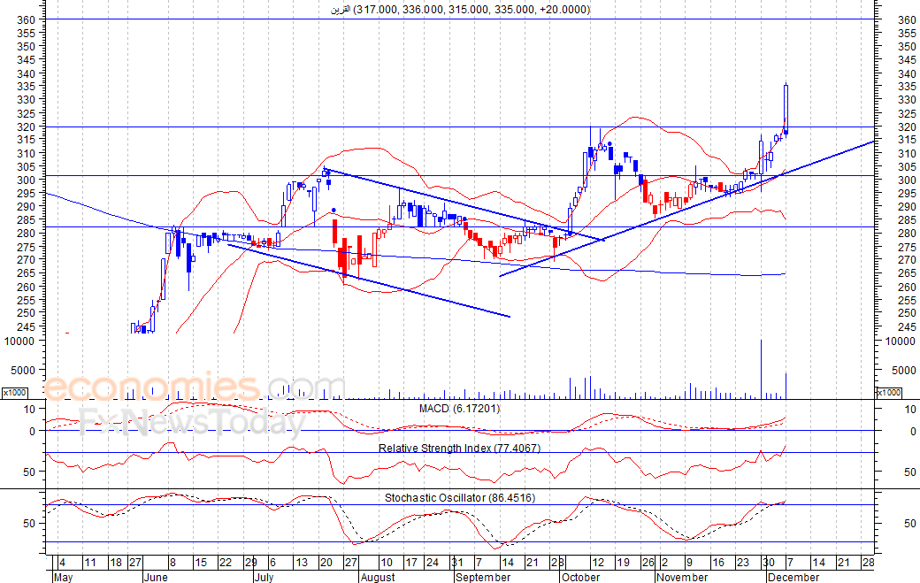Select the Relative Strength Index (77.4067) label
Viewport: 920px width, 583px height.
tap(459, 449)
